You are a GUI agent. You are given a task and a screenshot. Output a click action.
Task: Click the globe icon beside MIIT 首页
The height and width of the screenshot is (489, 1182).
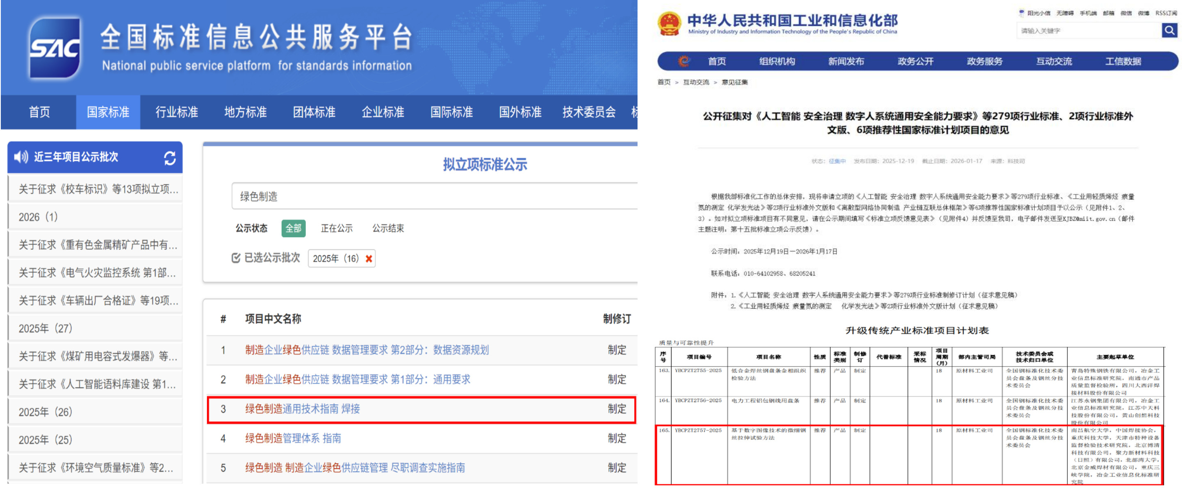(685, 61)
